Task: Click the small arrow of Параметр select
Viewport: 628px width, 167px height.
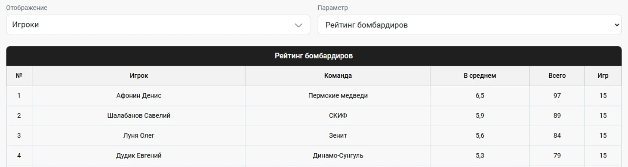Action: pyautogui.click(x=617, y=25)
